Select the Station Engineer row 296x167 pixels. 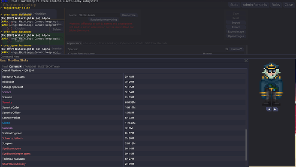(x=124, y=133)
